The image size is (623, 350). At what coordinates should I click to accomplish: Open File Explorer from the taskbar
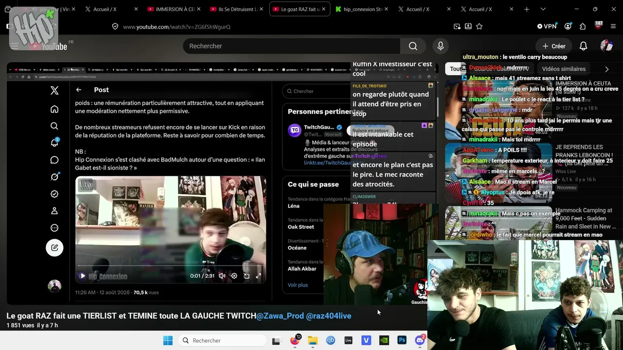pos(312,340)
